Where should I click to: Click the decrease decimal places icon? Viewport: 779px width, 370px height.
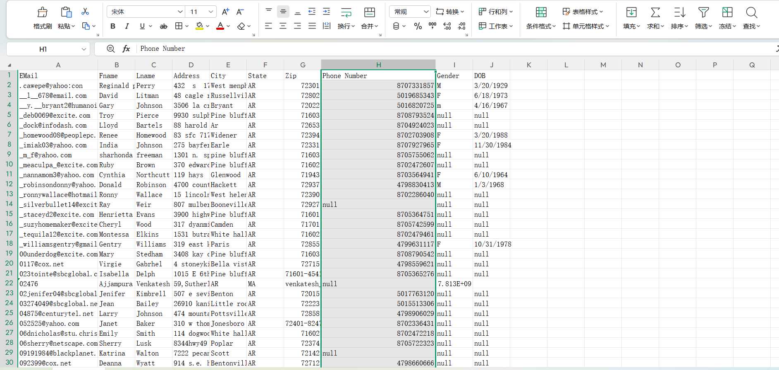pos(462,26)
